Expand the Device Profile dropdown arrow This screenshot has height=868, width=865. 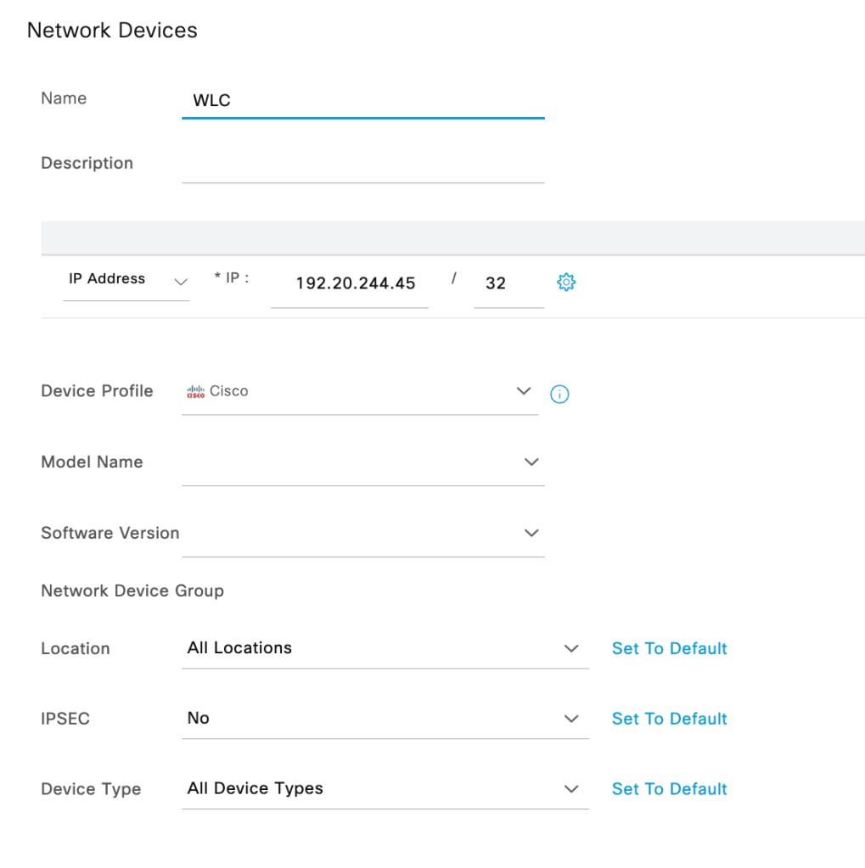click(x=524, y=391)
